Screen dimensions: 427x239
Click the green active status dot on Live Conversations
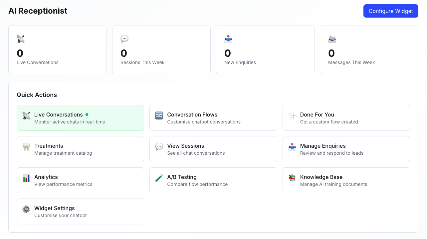(87, 114)
